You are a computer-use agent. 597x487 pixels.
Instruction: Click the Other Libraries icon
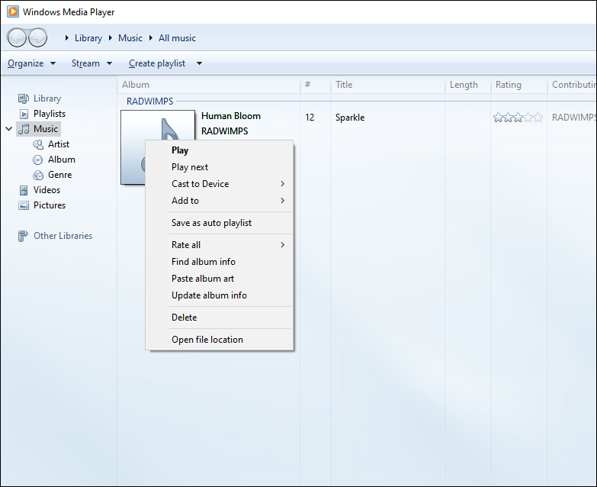tap(23, 236)
